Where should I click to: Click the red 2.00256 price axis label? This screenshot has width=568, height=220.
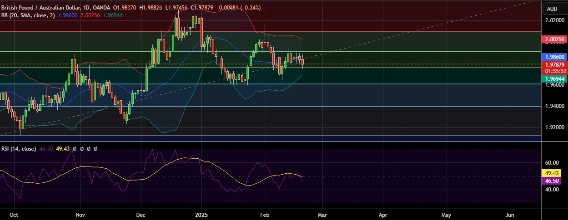pyautogui.click(x=554, y=40)
